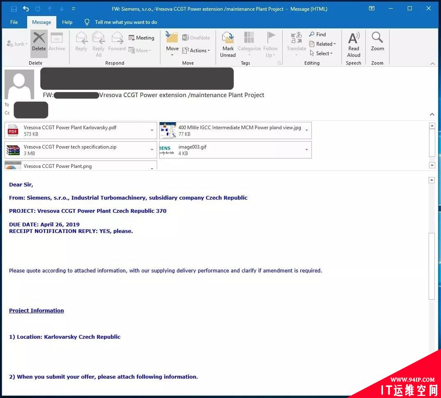Click the 'Dear Sir,' greeting text
Viewport: 441px width, 398px height.
pyautogui.click(x=21, y=185)
